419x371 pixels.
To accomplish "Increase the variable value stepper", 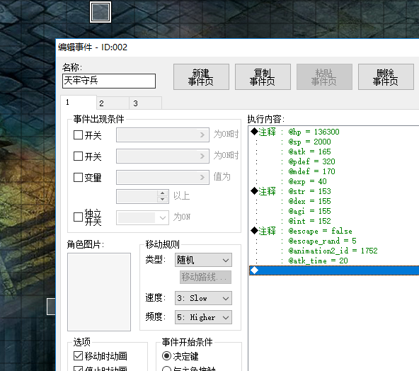I will [163, 193].
